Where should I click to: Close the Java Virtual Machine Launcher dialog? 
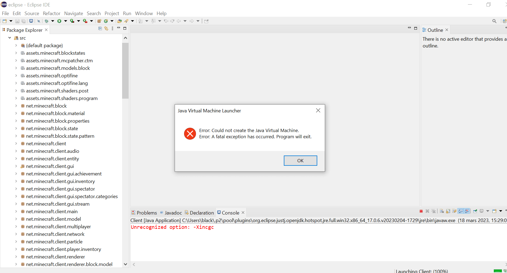[x=318, y=110]
